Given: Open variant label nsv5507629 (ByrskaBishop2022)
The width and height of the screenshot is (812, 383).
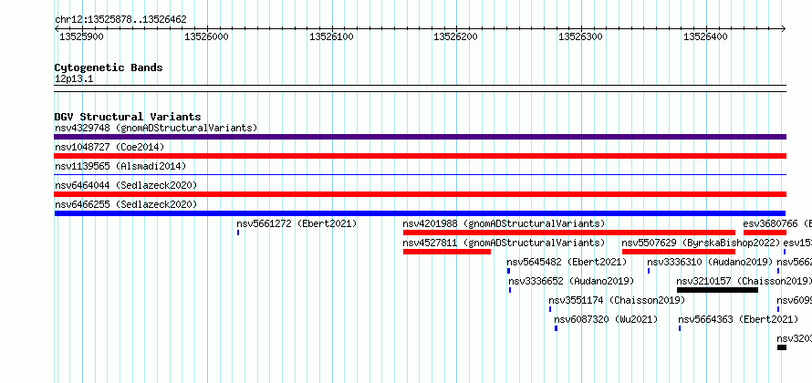Looking at the screenshot, I should point(702,243).
